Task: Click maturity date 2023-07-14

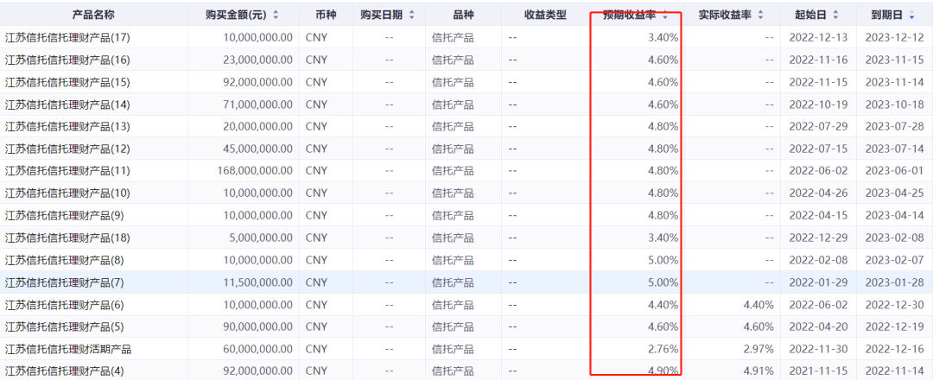Action: click(894, 149)
